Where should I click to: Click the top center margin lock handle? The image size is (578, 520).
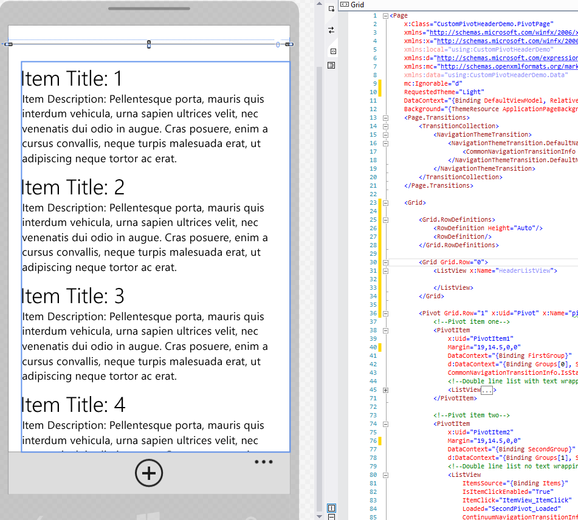tap(149, 44)
